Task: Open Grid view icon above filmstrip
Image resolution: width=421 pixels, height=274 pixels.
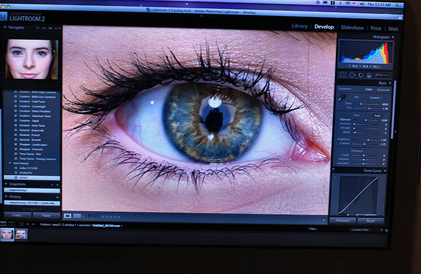Action: [x=21, y=224]
